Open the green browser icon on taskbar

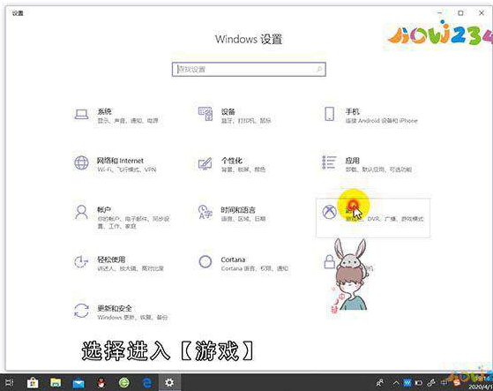[x=124, y=383]
